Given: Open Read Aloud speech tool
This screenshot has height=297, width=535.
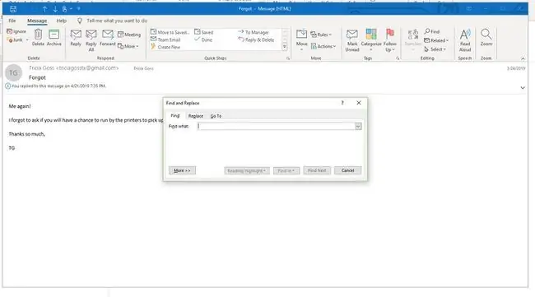Looking at the screenshot, I should 465,40.
